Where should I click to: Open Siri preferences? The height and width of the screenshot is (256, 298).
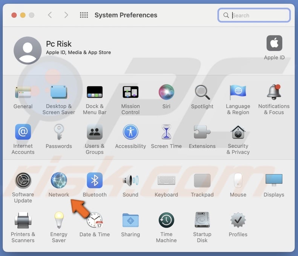point(166,92)
